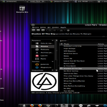Screen dimensions: 107x107
Task: Open the Jamendo store icon
Action: [37, 64]
